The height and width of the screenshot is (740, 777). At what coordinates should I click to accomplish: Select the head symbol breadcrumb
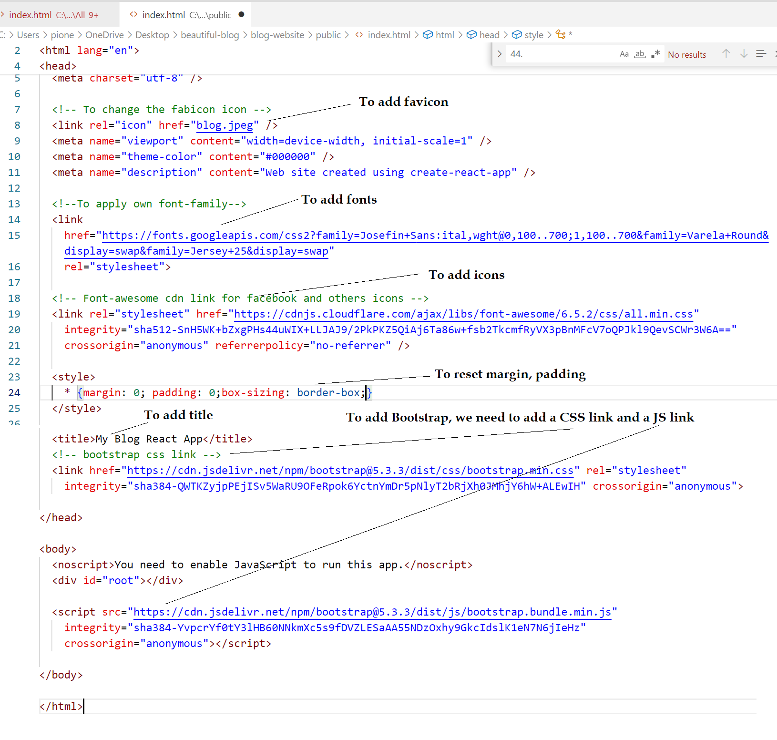[483, 35]
